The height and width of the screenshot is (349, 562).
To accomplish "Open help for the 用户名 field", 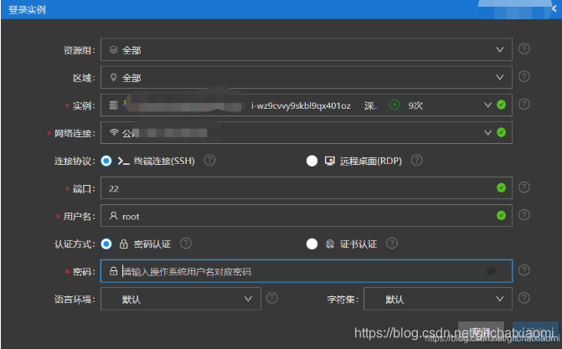I will 524,215.
